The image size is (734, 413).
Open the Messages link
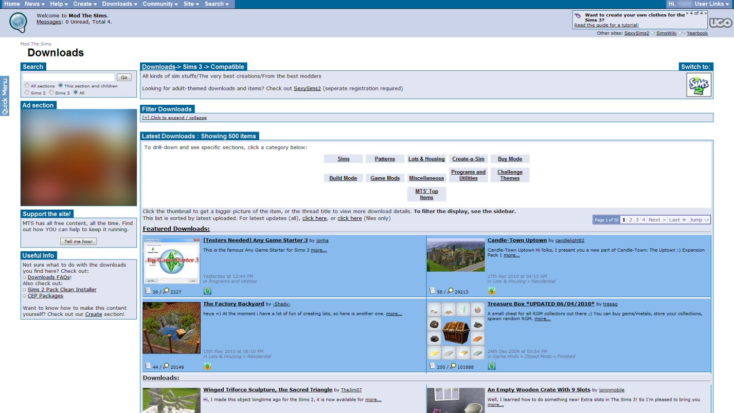coord(48,22)
